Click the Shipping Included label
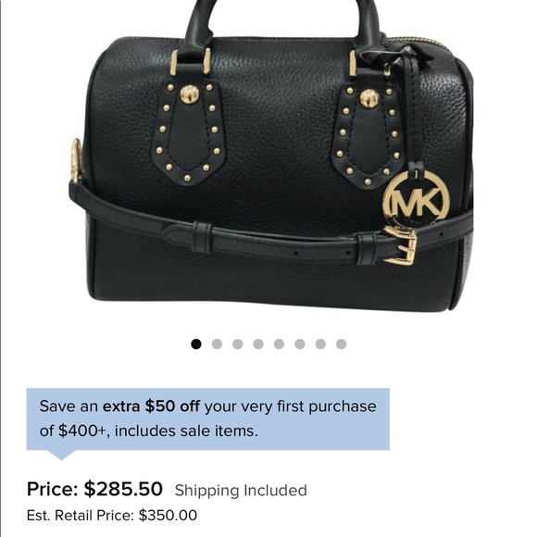The image size is (537, 537). coord(241,491)
